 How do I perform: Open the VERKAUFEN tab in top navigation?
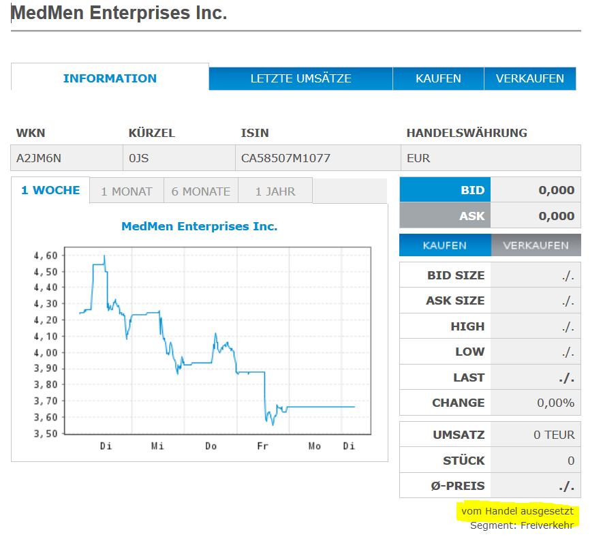pos(529,78)
